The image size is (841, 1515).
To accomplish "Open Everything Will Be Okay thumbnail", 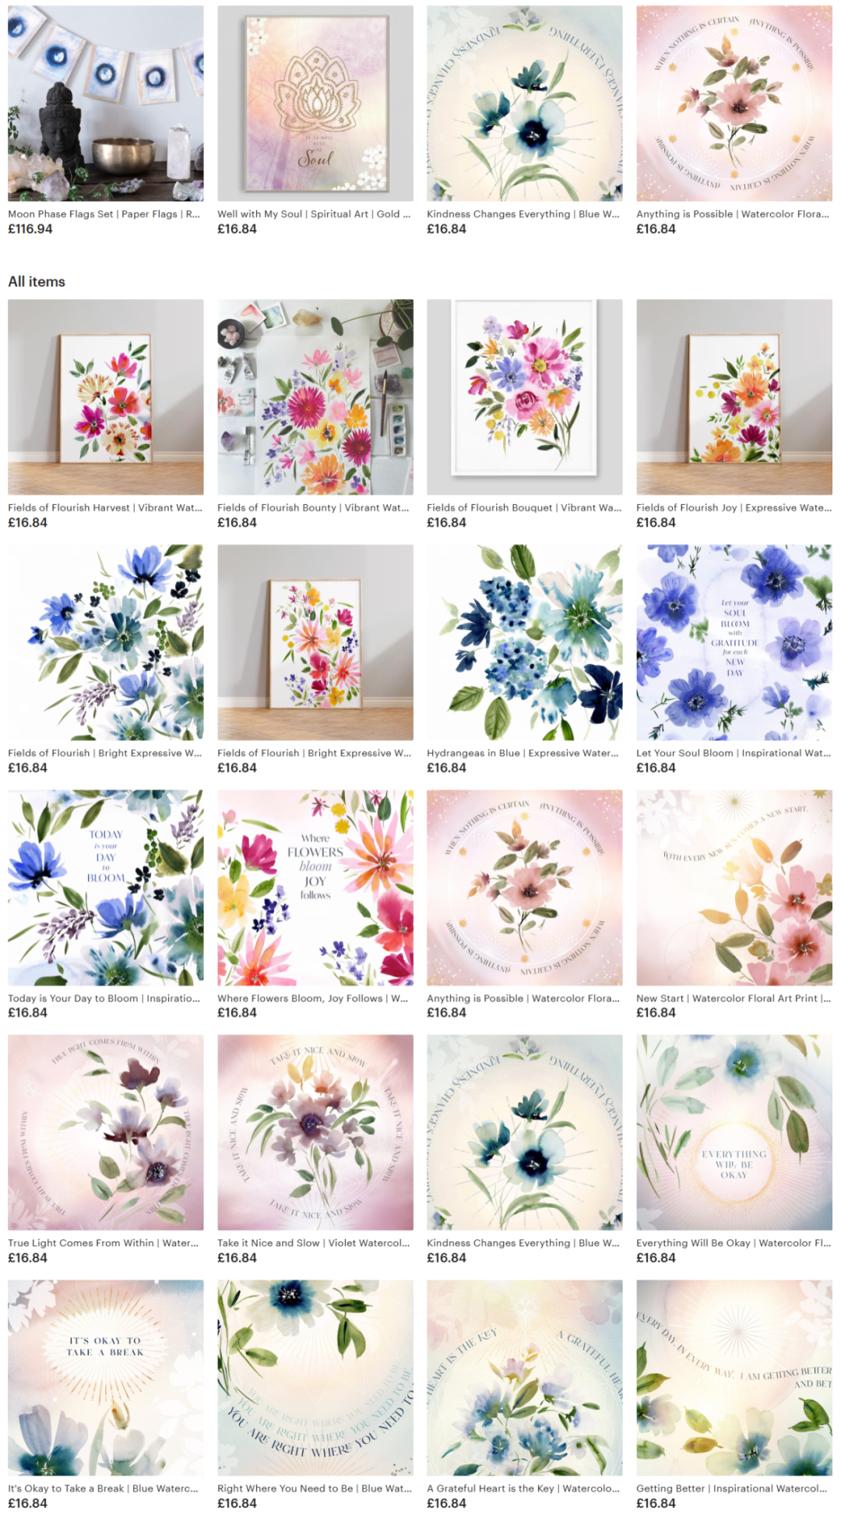I will tap(734, 1132).
